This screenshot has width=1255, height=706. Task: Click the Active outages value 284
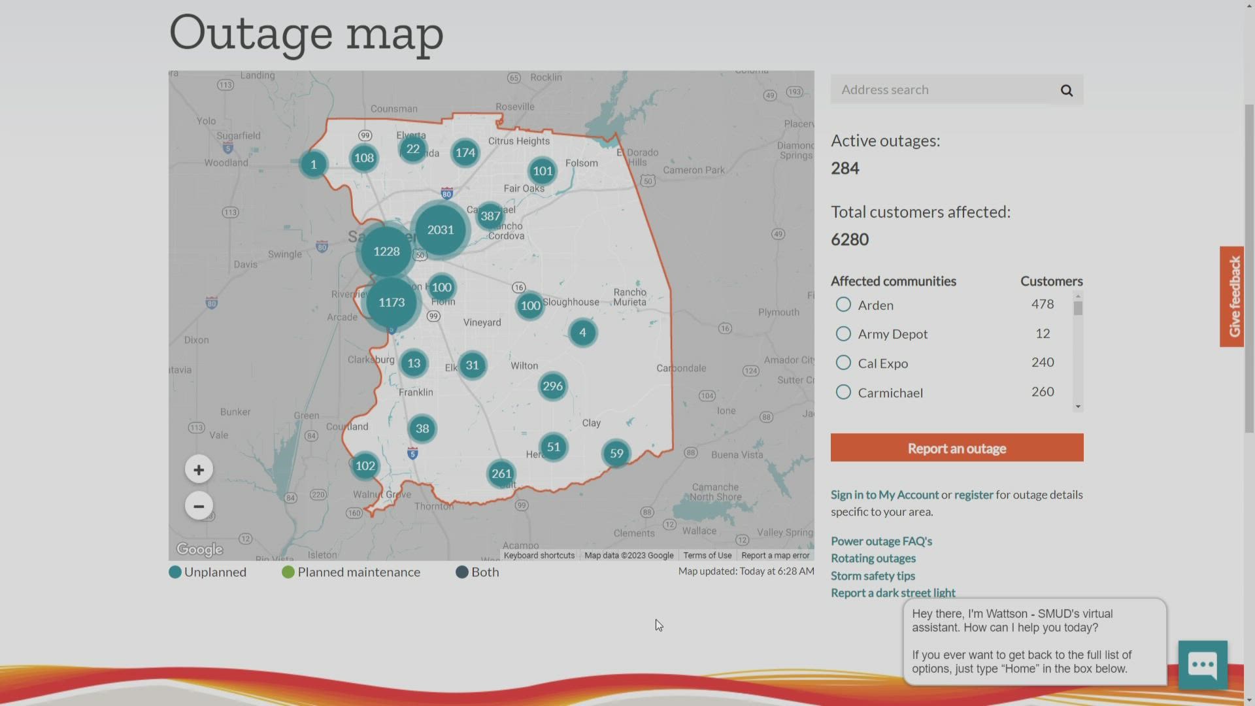[x=845, y=169]
